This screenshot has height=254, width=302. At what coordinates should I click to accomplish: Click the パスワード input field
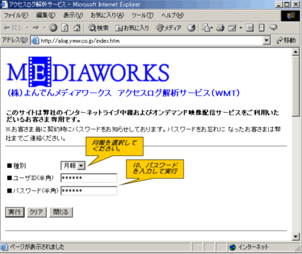pyautogui.click(x=89, y=191)
